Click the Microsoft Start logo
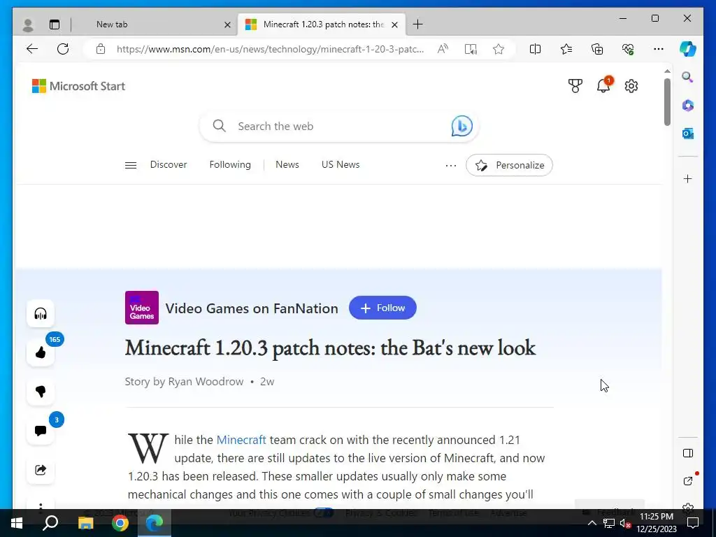 pyautogui.click(x=78, y=86)
